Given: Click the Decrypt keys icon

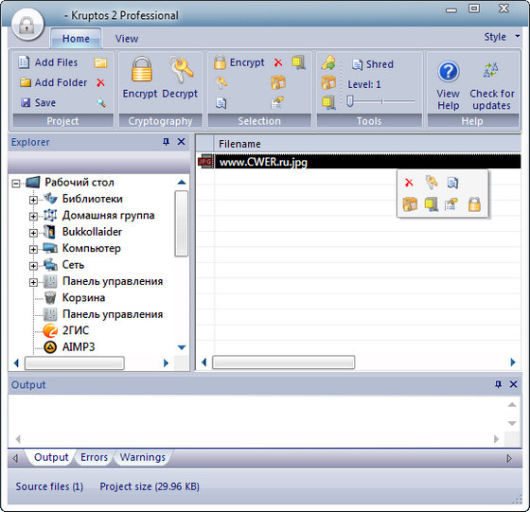Looking at the screenshot, I should click(181, 70).
